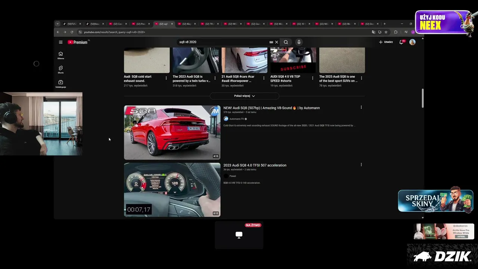The width and height of the screenshot is (478, 269).
Task: Go forward in browser
Action: (65, 32)
